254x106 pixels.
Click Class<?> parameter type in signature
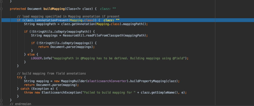coord(74,9)
